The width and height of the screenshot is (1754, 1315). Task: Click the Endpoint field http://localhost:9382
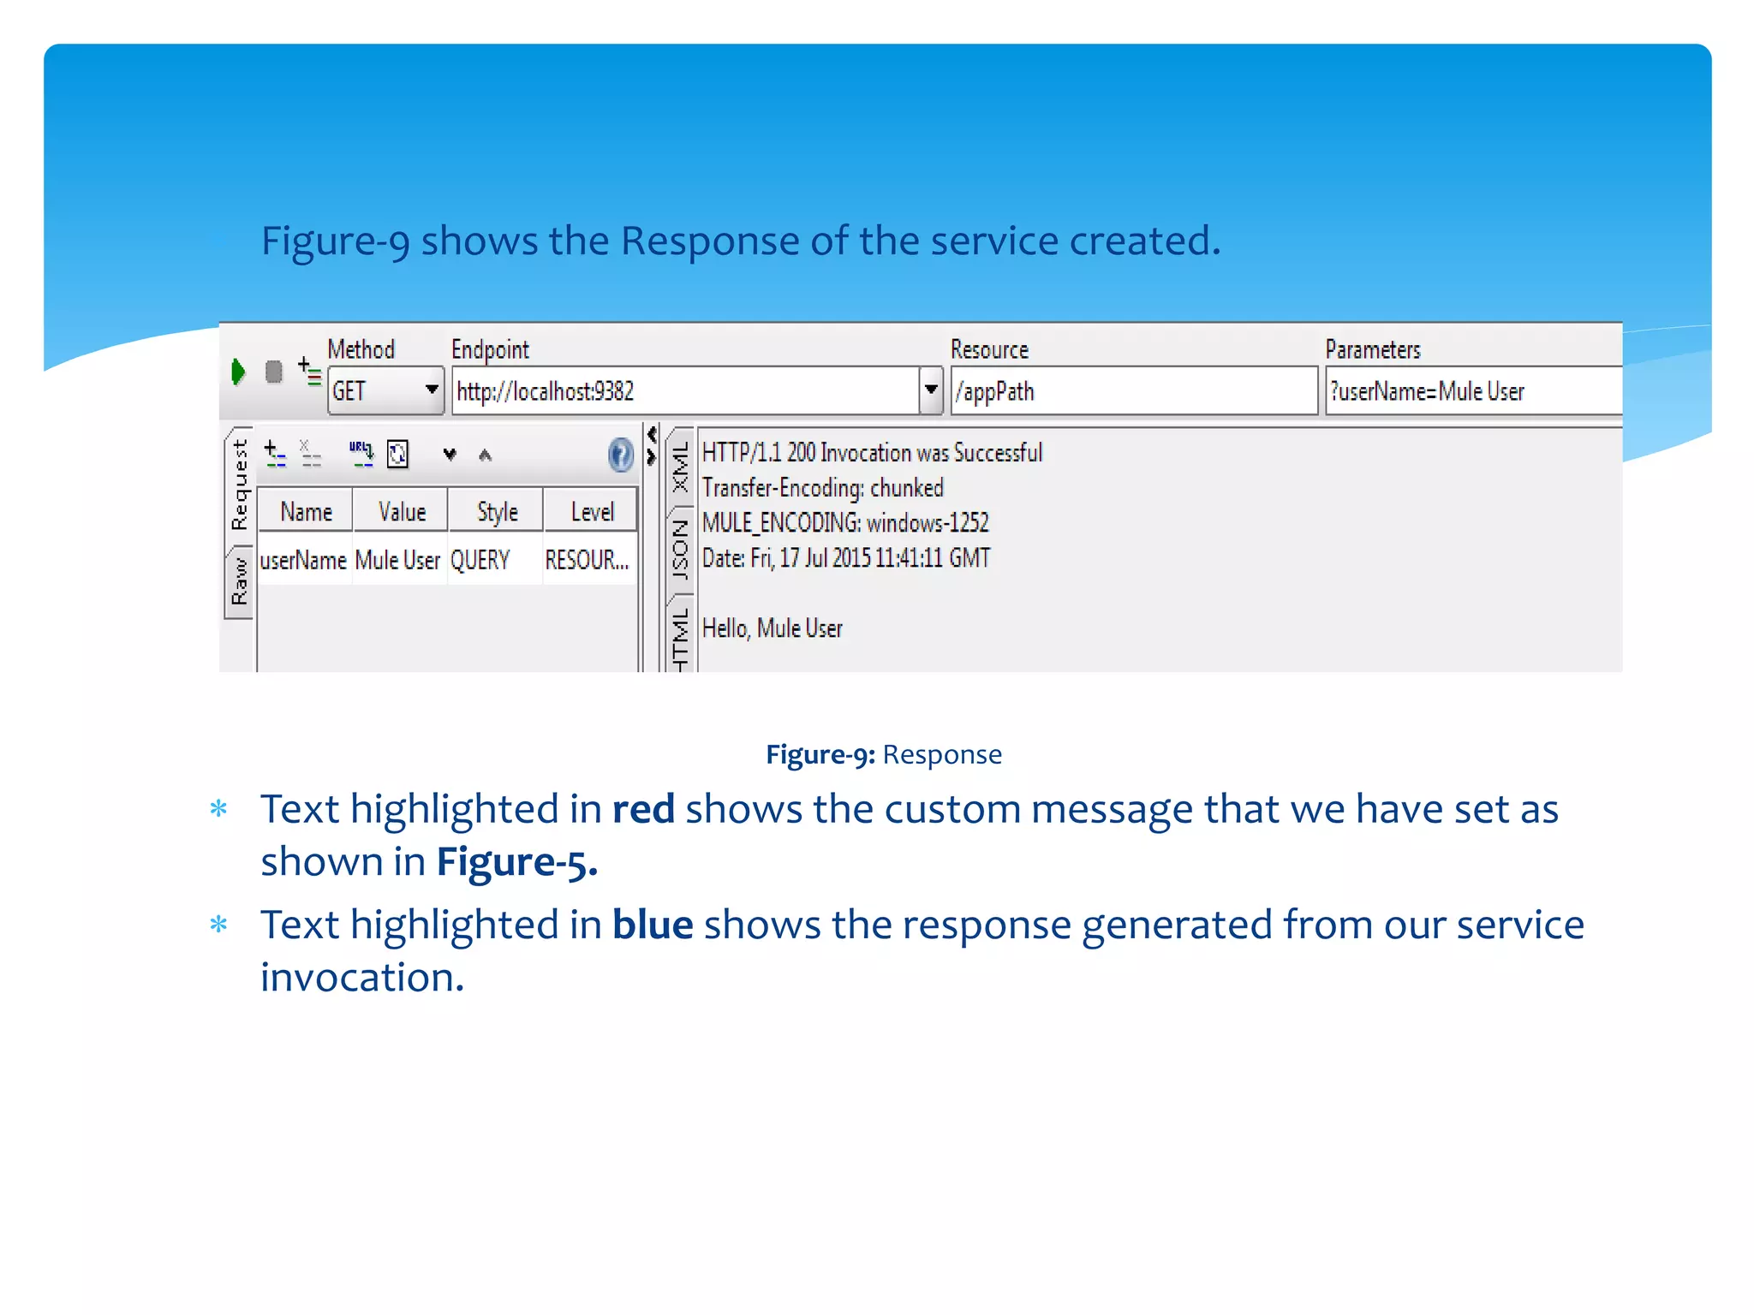tap(685, 391)
